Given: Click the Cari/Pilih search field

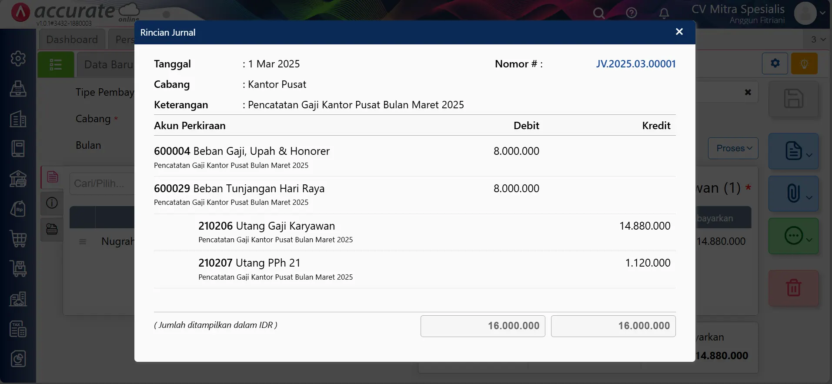Looking at the screenshot, I should tap(102, 184).
